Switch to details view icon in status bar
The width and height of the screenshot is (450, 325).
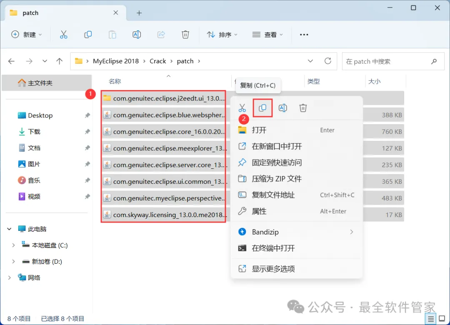point(430,319)
